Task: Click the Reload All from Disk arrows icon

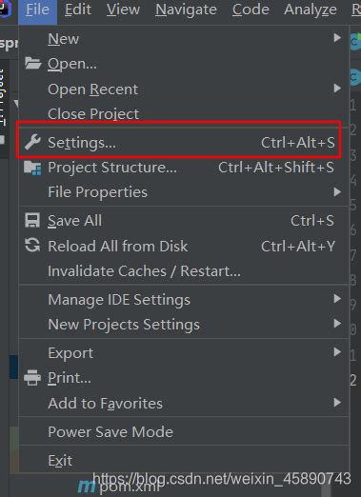Action: [32, 246]
